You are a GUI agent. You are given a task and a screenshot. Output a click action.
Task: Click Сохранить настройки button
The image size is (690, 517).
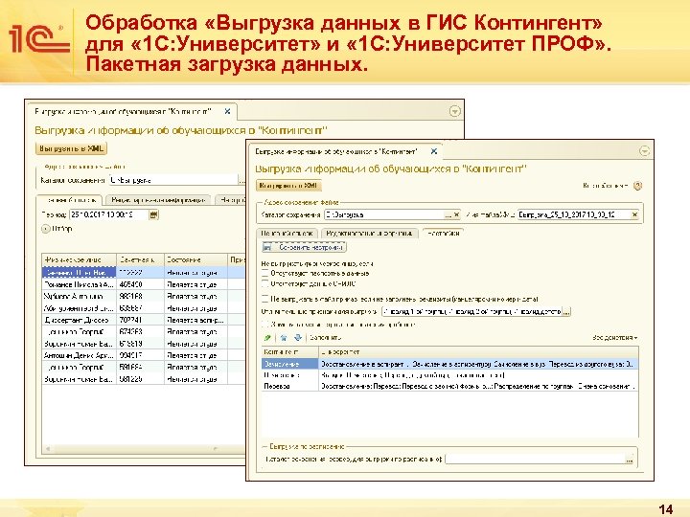(305, 247)
